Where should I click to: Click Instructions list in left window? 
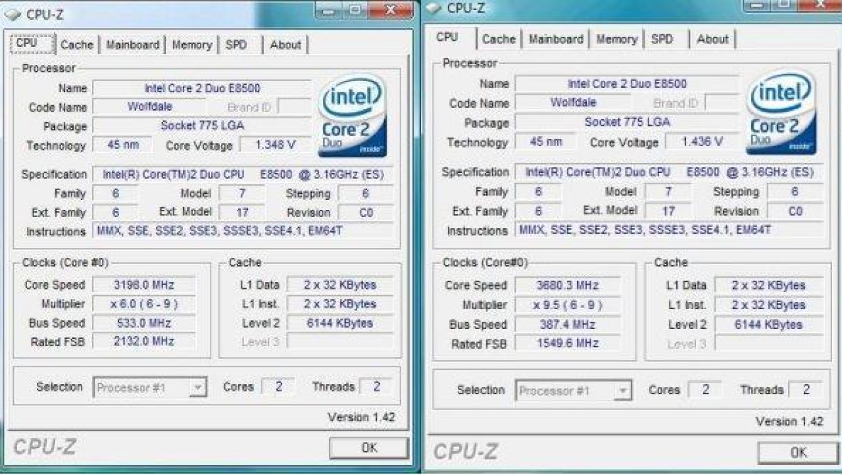click(243, 231)
